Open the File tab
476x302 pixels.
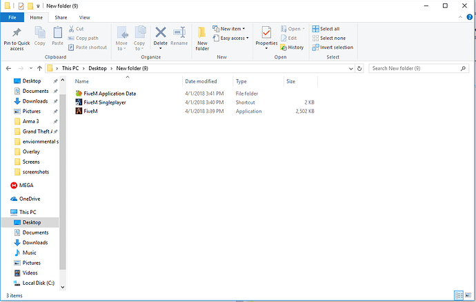[x=12, y=18]
